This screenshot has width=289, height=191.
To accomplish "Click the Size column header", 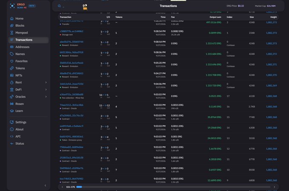I will click(x=252, y=17).
